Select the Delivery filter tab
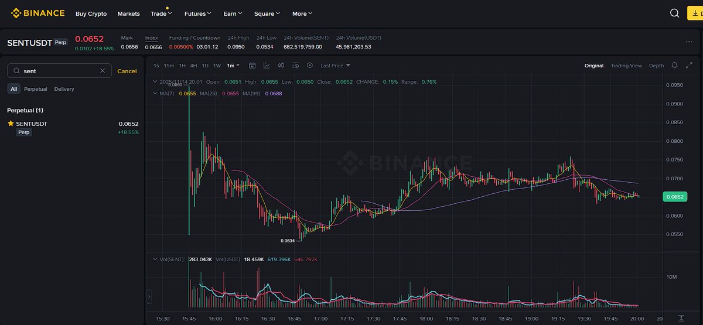The image size is (703, 325). pyautogui.click(x=64, y=89)
